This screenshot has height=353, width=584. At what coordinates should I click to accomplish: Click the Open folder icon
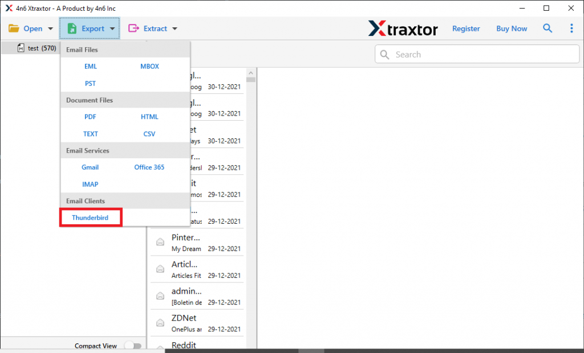(14, 28)
